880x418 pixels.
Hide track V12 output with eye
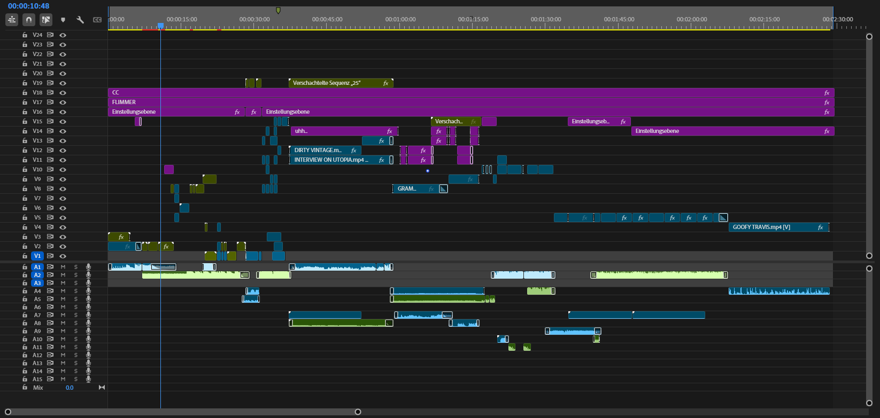(x=63, y=150)
